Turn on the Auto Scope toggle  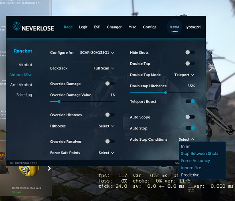pos(190,117)
